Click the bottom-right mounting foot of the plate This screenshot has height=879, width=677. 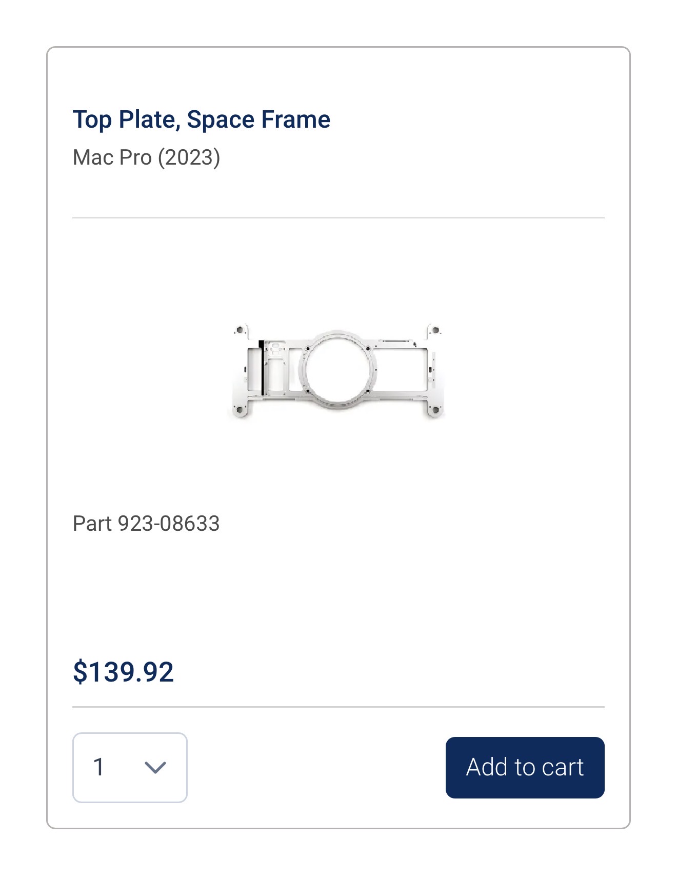(434, 409)
